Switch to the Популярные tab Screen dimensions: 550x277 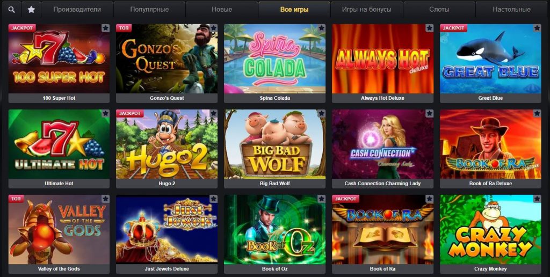[149, 10]
